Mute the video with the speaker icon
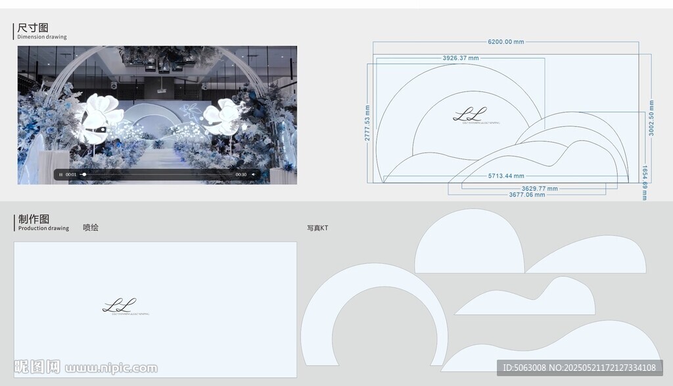 tap(253, 175)
